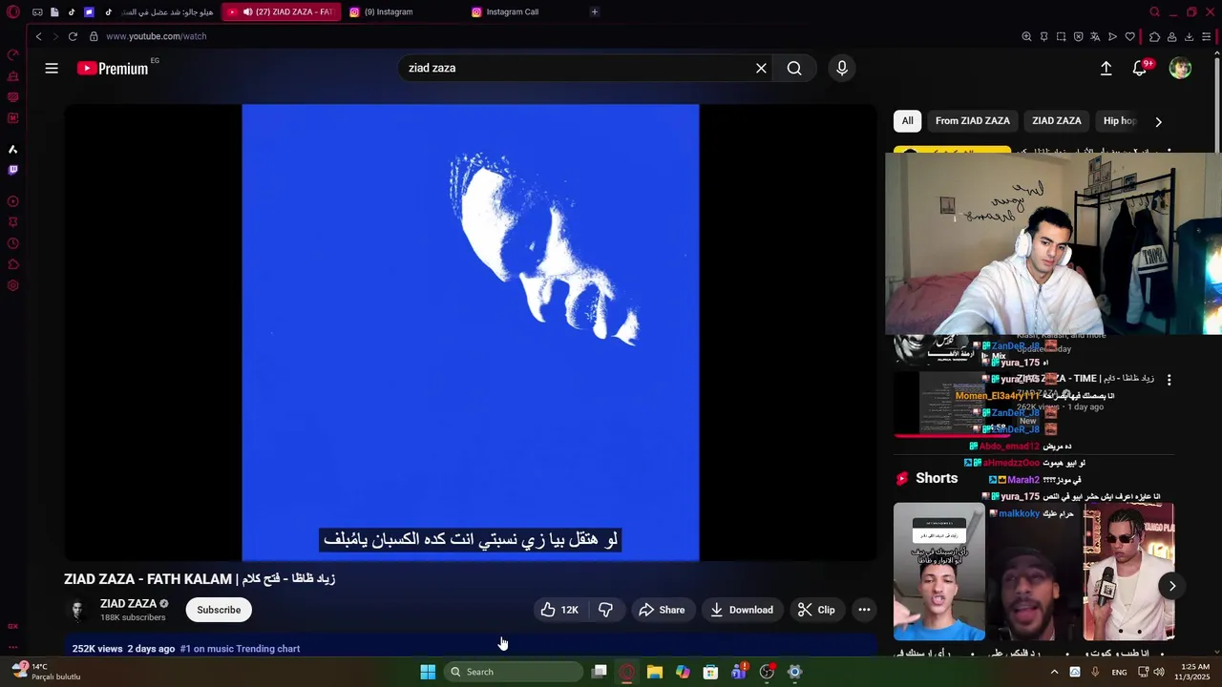Screen dimensions: 1222x687
Task: Open the first Shorts thumbnail
Action: [939, 572]
